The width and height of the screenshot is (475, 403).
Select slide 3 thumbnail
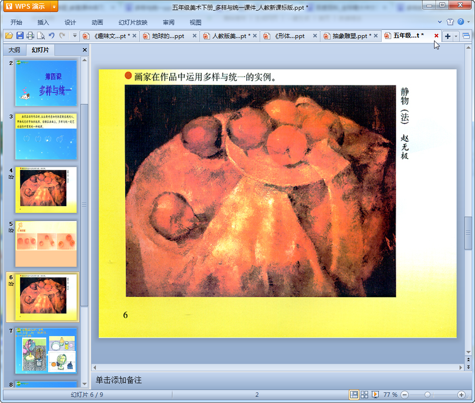pos(46,136)
